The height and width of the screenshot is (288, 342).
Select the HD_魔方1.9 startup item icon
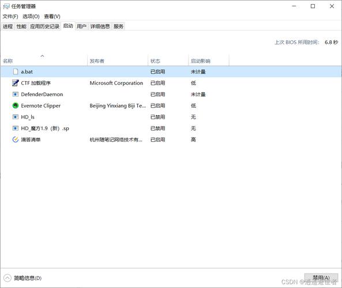(15, 128)
